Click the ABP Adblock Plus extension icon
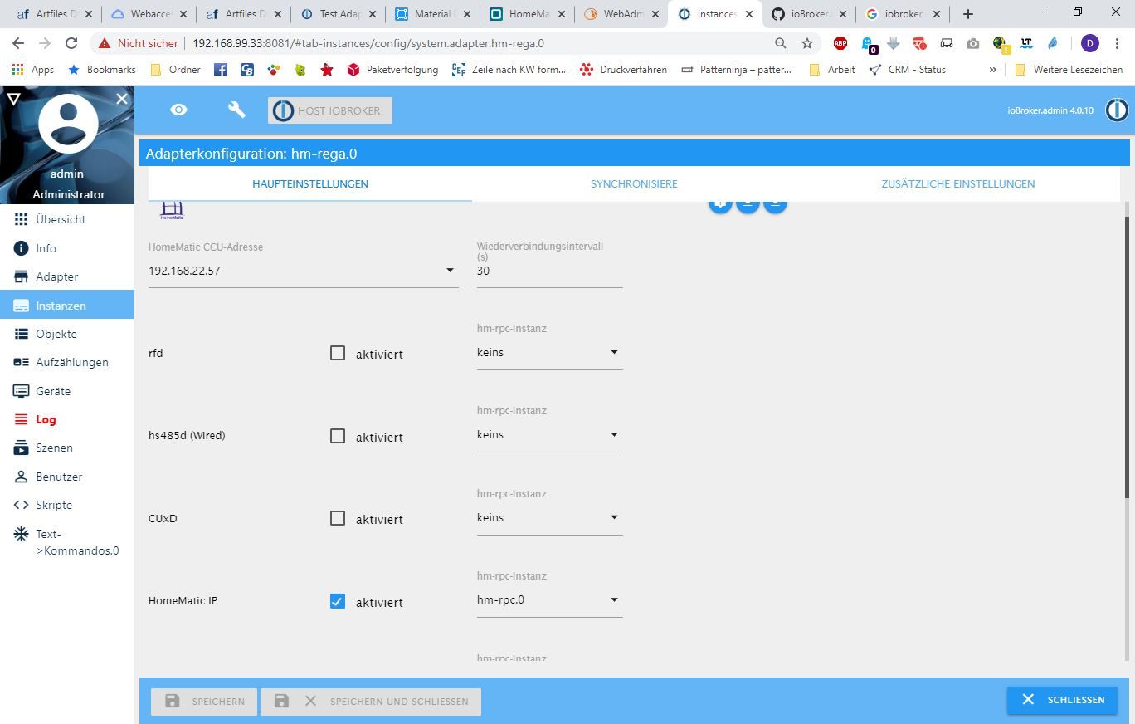The width and height of the screenshot is (1135, 724). (840, 43)
